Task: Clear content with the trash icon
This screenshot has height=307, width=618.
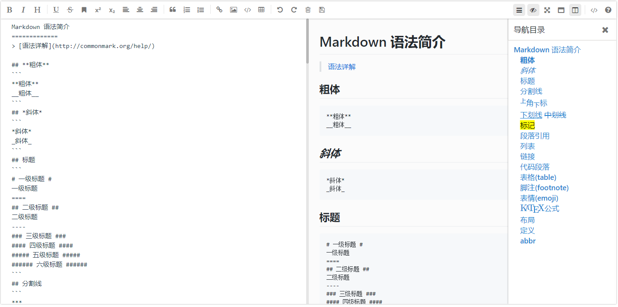Action: (308, 10)
